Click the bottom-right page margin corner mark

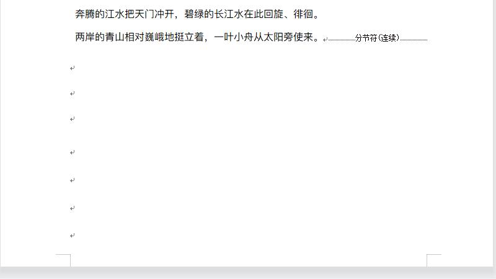point(433,260)
